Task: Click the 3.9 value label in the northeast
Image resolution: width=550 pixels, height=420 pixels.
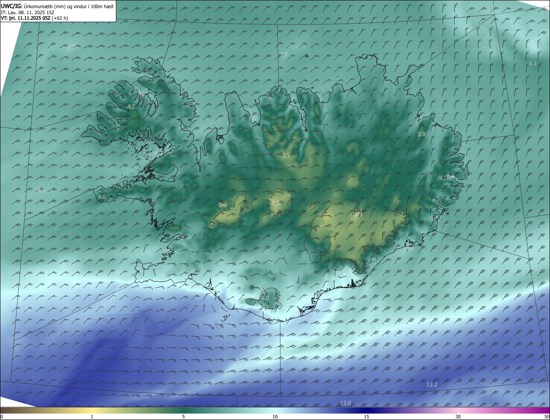Action: 421,134
